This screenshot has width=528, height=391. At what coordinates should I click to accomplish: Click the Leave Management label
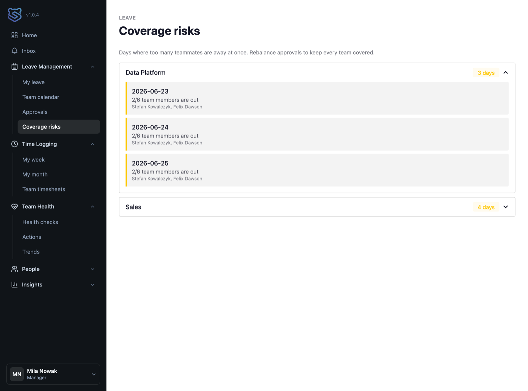[47, 67]
